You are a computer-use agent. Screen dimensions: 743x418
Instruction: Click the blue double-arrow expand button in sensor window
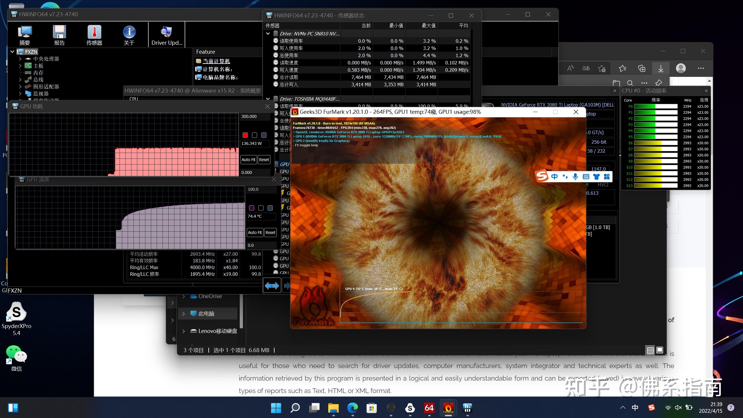tap(272, 286)
